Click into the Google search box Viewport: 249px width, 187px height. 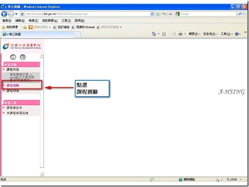click(x=208, y=14)
